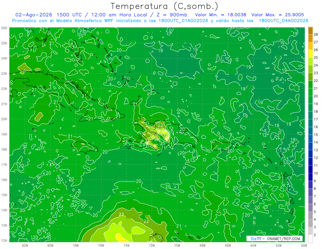The image size is (323, 249).
Task: Click legend value 28 on the color bar
Action: 316,34
